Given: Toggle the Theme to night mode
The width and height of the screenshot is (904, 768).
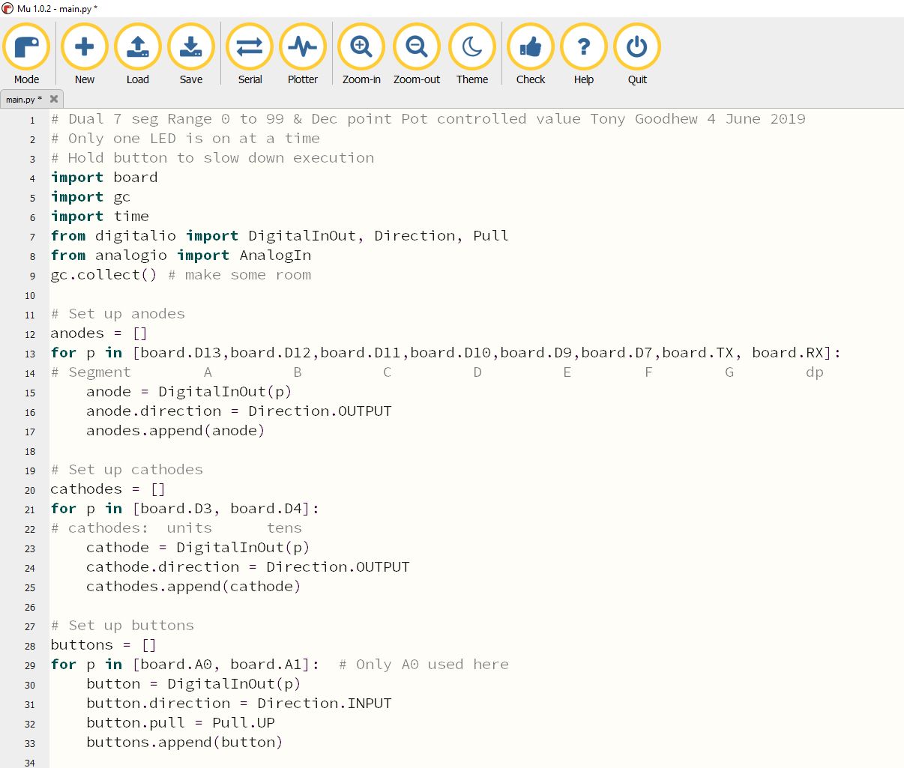Looking at the screenshot, I should pos(472,47).
